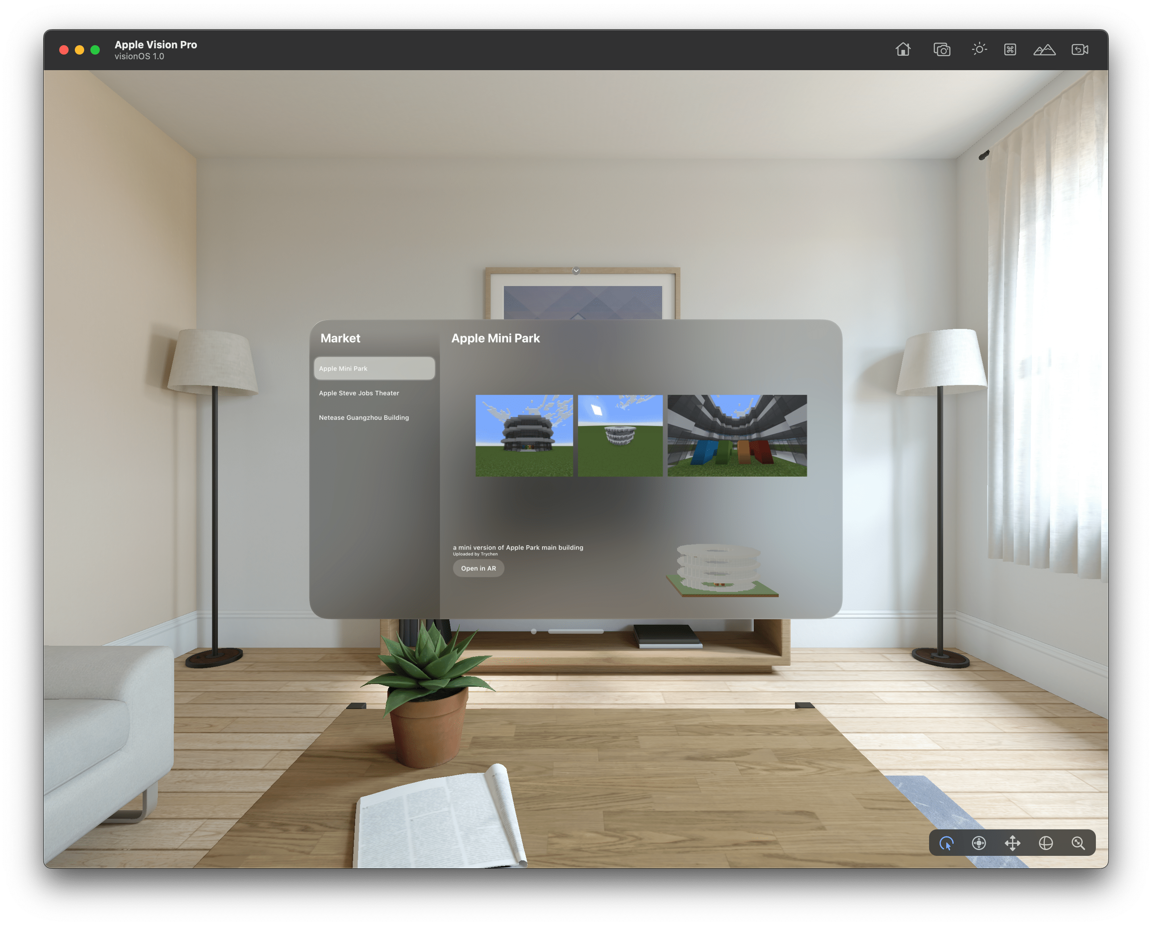Click the first Minecraft building screenshot thumbnail
Viewport: 1152px width, 926px height.
point(524,435)
